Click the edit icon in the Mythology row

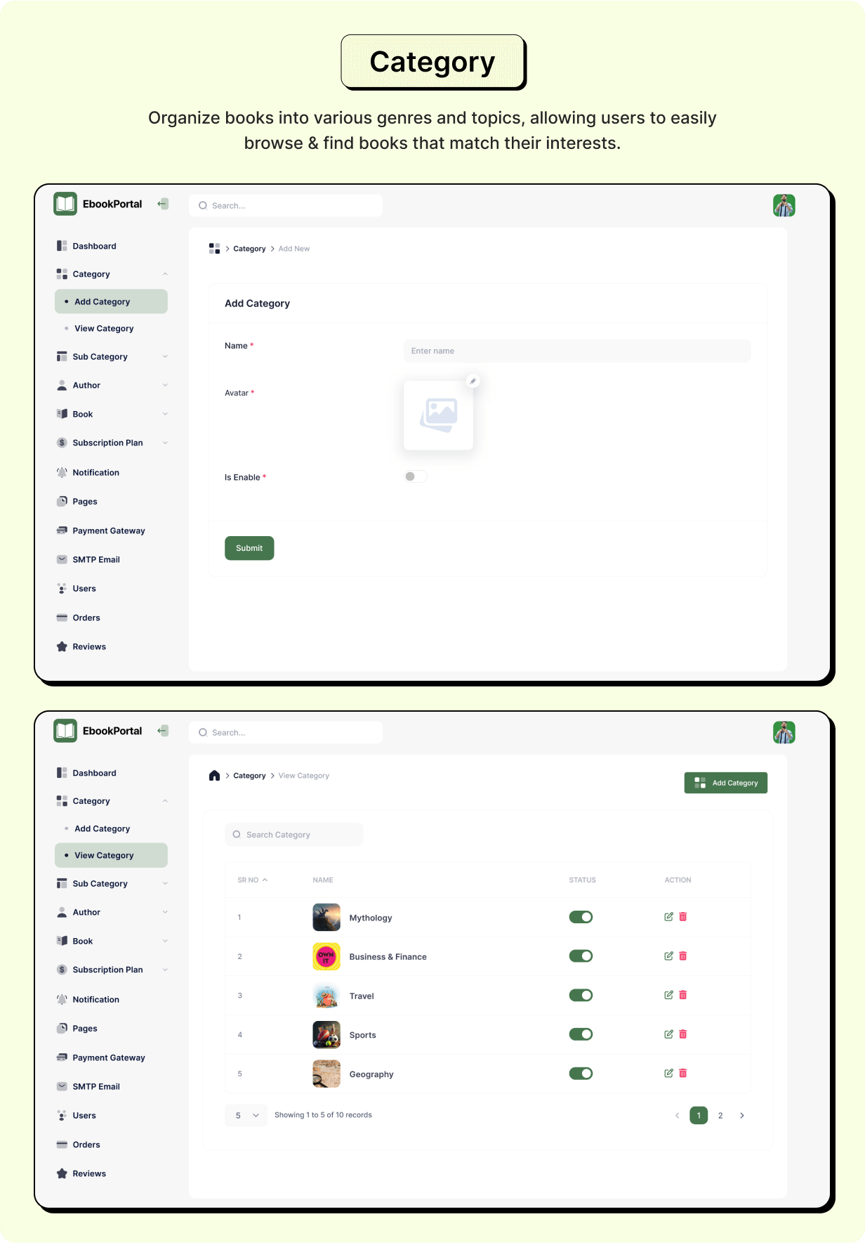click(x=668, y=917)
